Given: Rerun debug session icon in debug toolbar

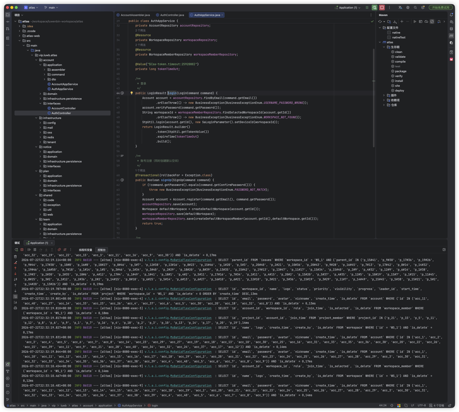Looking at the screenshot, I should click(x=17, y=250).
